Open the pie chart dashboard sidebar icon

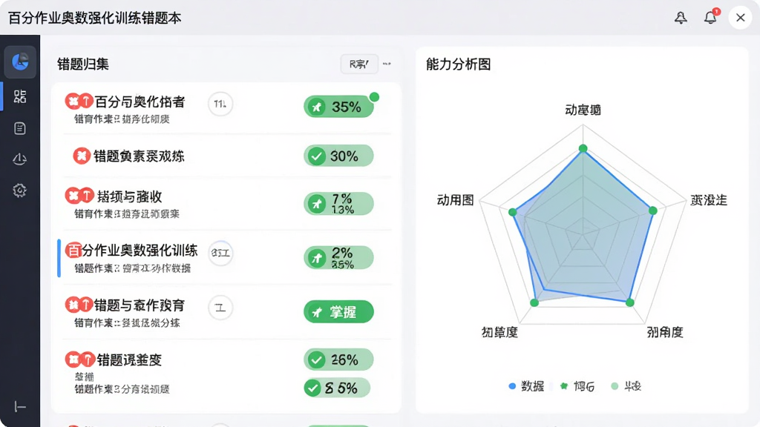pos(20,62)
